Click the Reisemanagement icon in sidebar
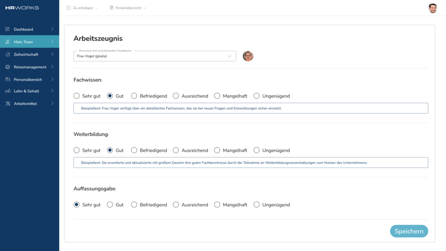Viewport: 446px width, 251px height. click(8, 67)
